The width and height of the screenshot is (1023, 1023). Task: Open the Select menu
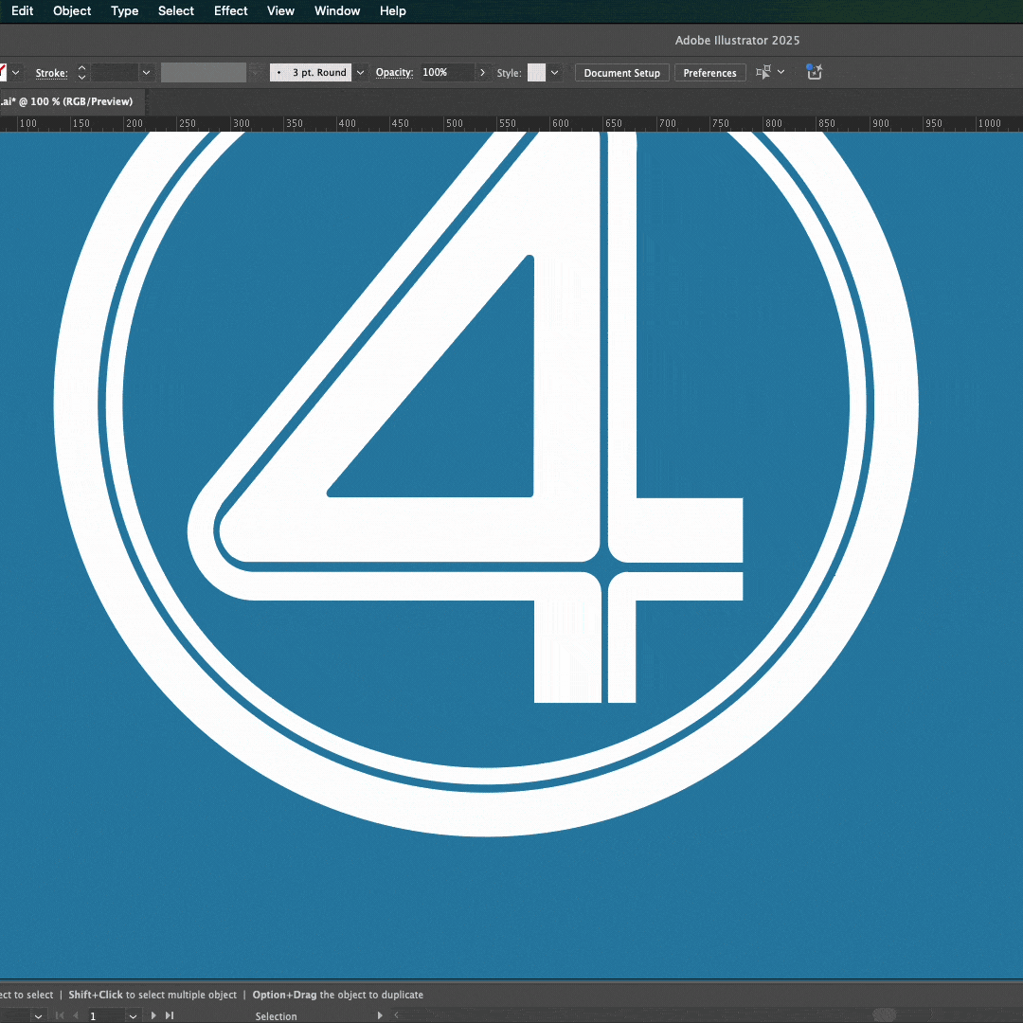coord(176,11)
